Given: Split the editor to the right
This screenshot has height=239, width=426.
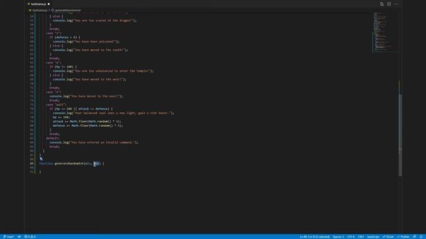Looking at the screenshot, I should tap(389, 4).
